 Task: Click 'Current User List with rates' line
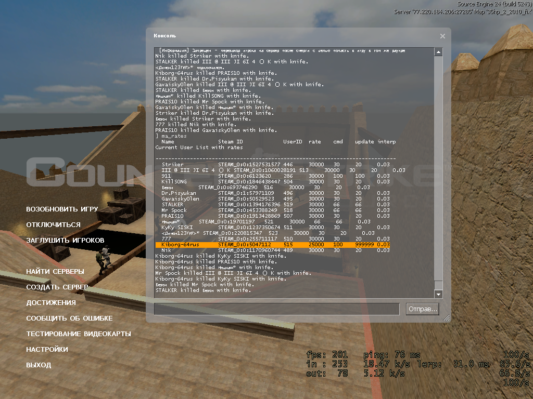(x=199, y=148)
